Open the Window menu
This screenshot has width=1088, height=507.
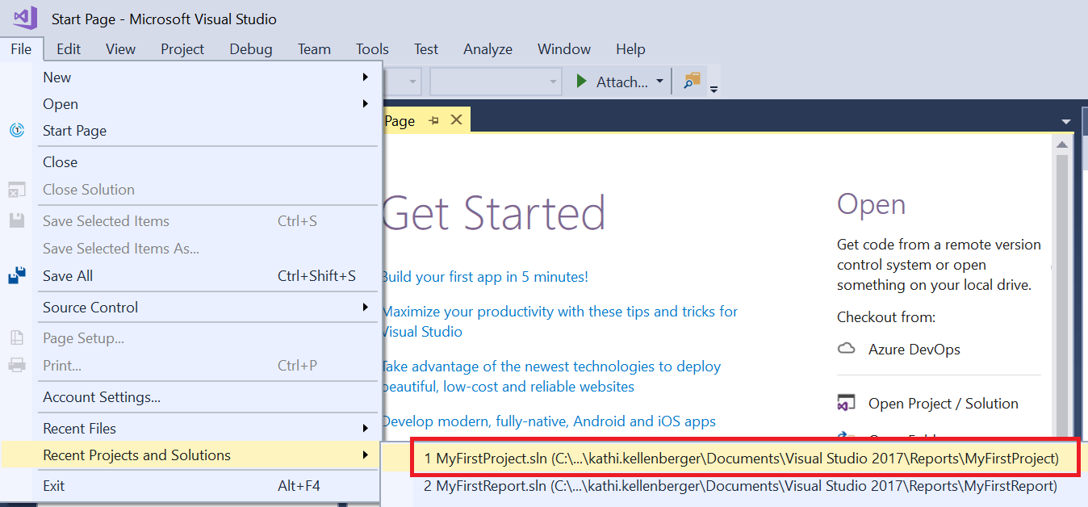564,49
